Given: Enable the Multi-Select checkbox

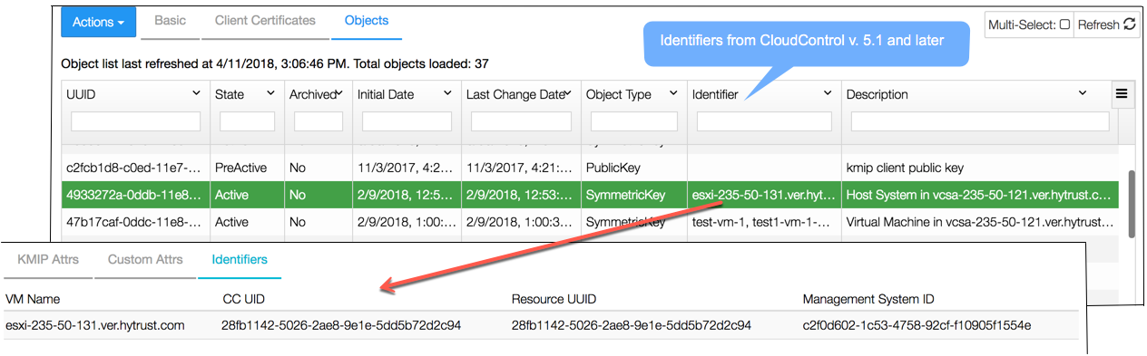Looking at the screenshot, I should [1064, 24].
